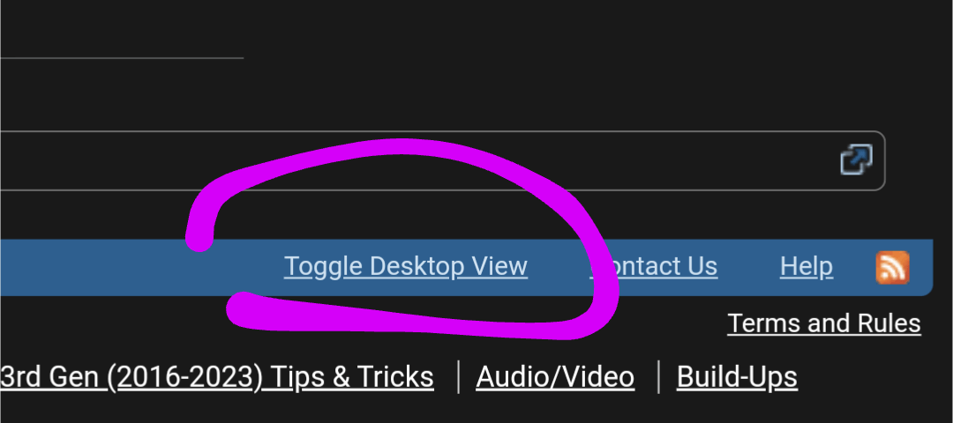
Task: Subscribe via the RSS icon beside Help
Action: 892,267
